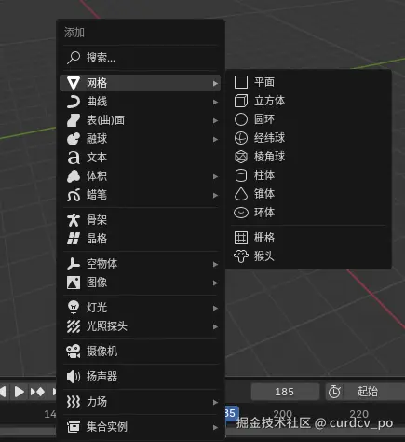Expand the 灯光 light submenu
405x442 pixels.
pyautogui.click(x=141, y=308)
